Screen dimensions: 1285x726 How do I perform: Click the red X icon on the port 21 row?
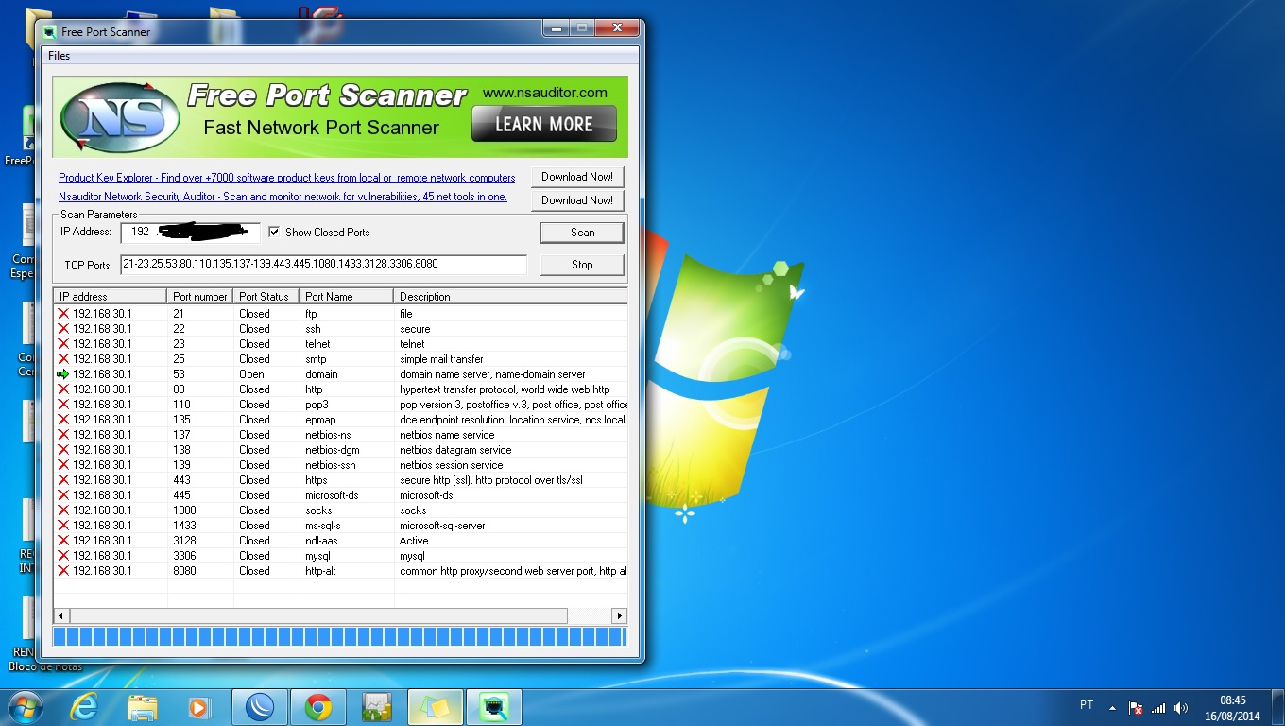63,314
